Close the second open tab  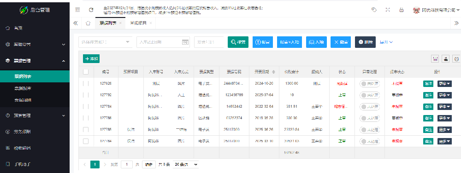(x=151, y=23)
